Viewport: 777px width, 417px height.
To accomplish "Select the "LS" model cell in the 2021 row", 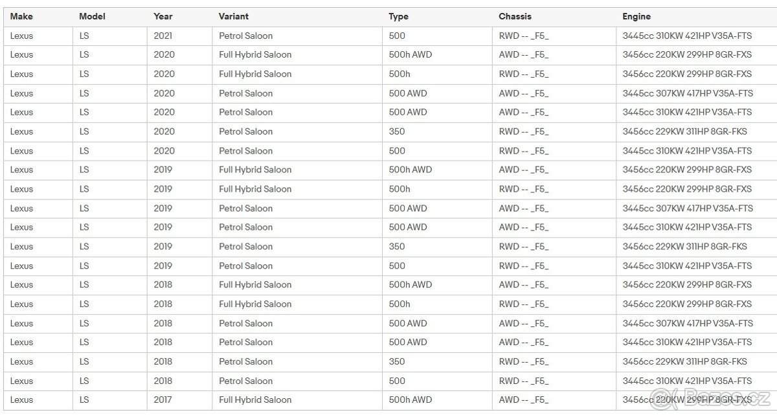I will [84, 36].
